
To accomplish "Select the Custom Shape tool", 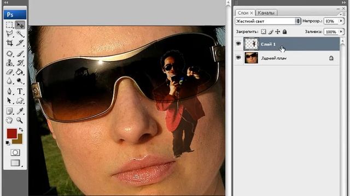I will tap(20, 101).
